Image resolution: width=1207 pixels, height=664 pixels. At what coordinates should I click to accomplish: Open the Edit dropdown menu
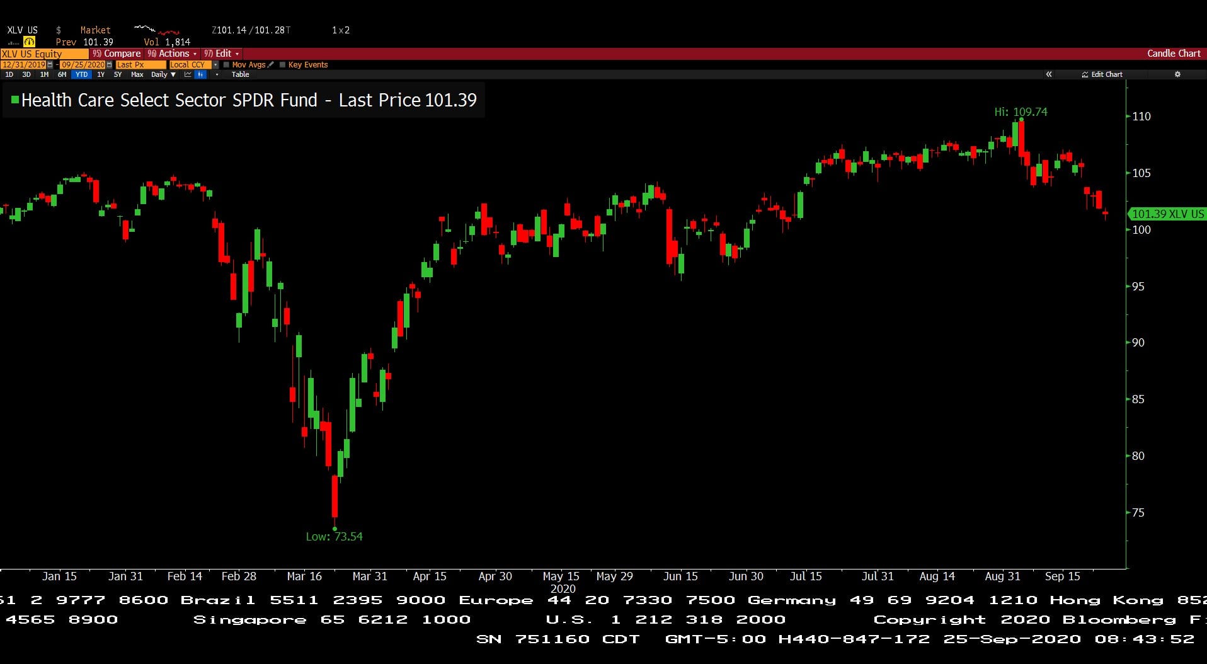pos(221,54)
